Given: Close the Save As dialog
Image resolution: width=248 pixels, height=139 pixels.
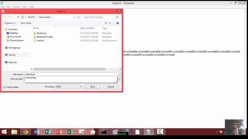Looking at the screenshot, I should tap(119, 11).
